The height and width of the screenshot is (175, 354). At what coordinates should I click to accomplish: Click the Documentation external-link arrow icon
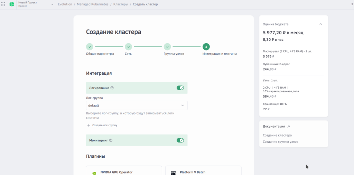pyautogui.click(x=289, y=127)
